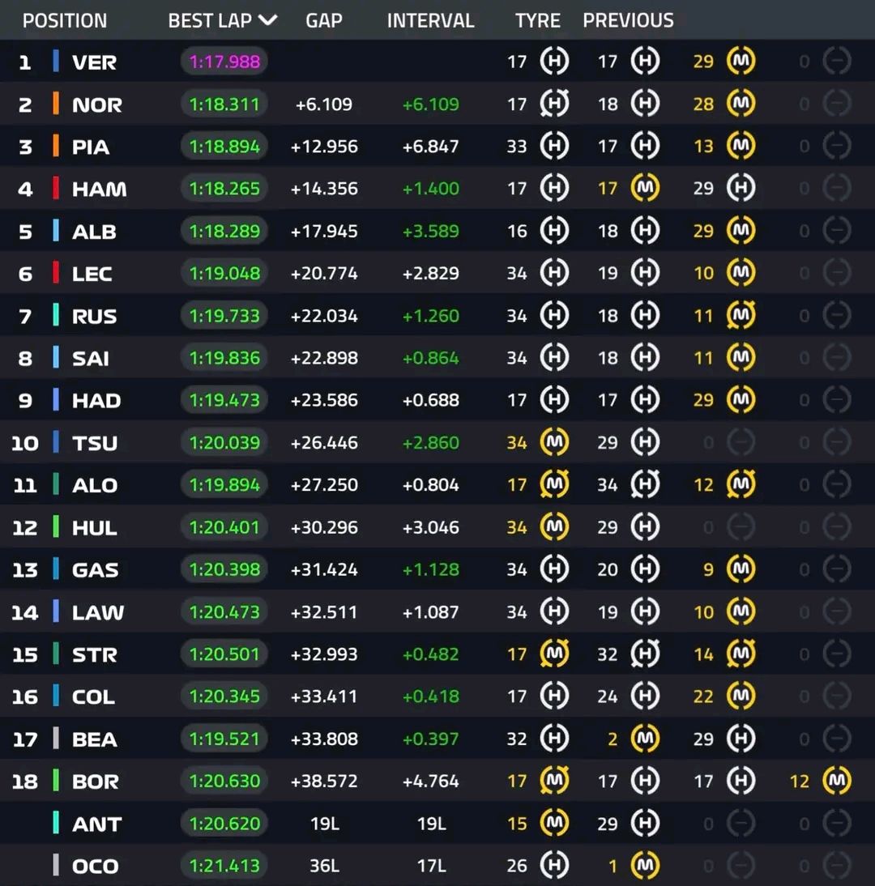Click the Tyre column header
875x886 pixels.
(x=537, y=20)
